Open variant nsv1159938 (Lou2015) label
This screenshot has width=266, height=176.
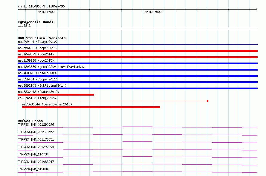(x=36, y=60)
